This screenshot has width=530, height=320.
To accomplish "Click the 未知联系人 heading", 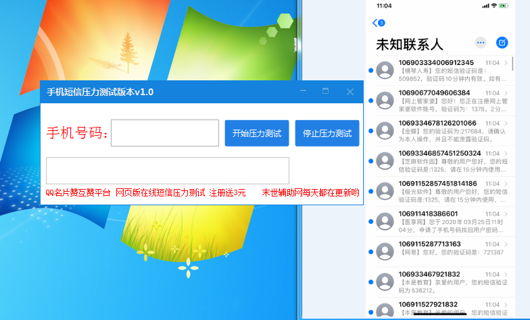I will 410,45.
